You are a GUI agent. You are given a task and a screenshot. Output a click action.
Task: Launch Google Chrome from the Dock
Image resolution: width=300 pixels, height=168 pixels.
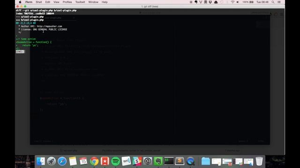pos(94,161)
